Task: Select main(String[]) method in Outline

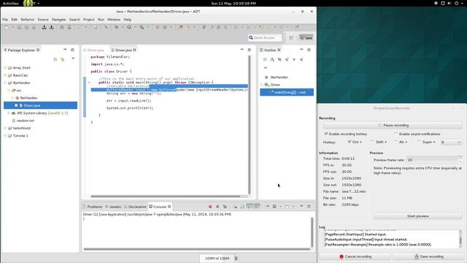Action: click(287, 92)
